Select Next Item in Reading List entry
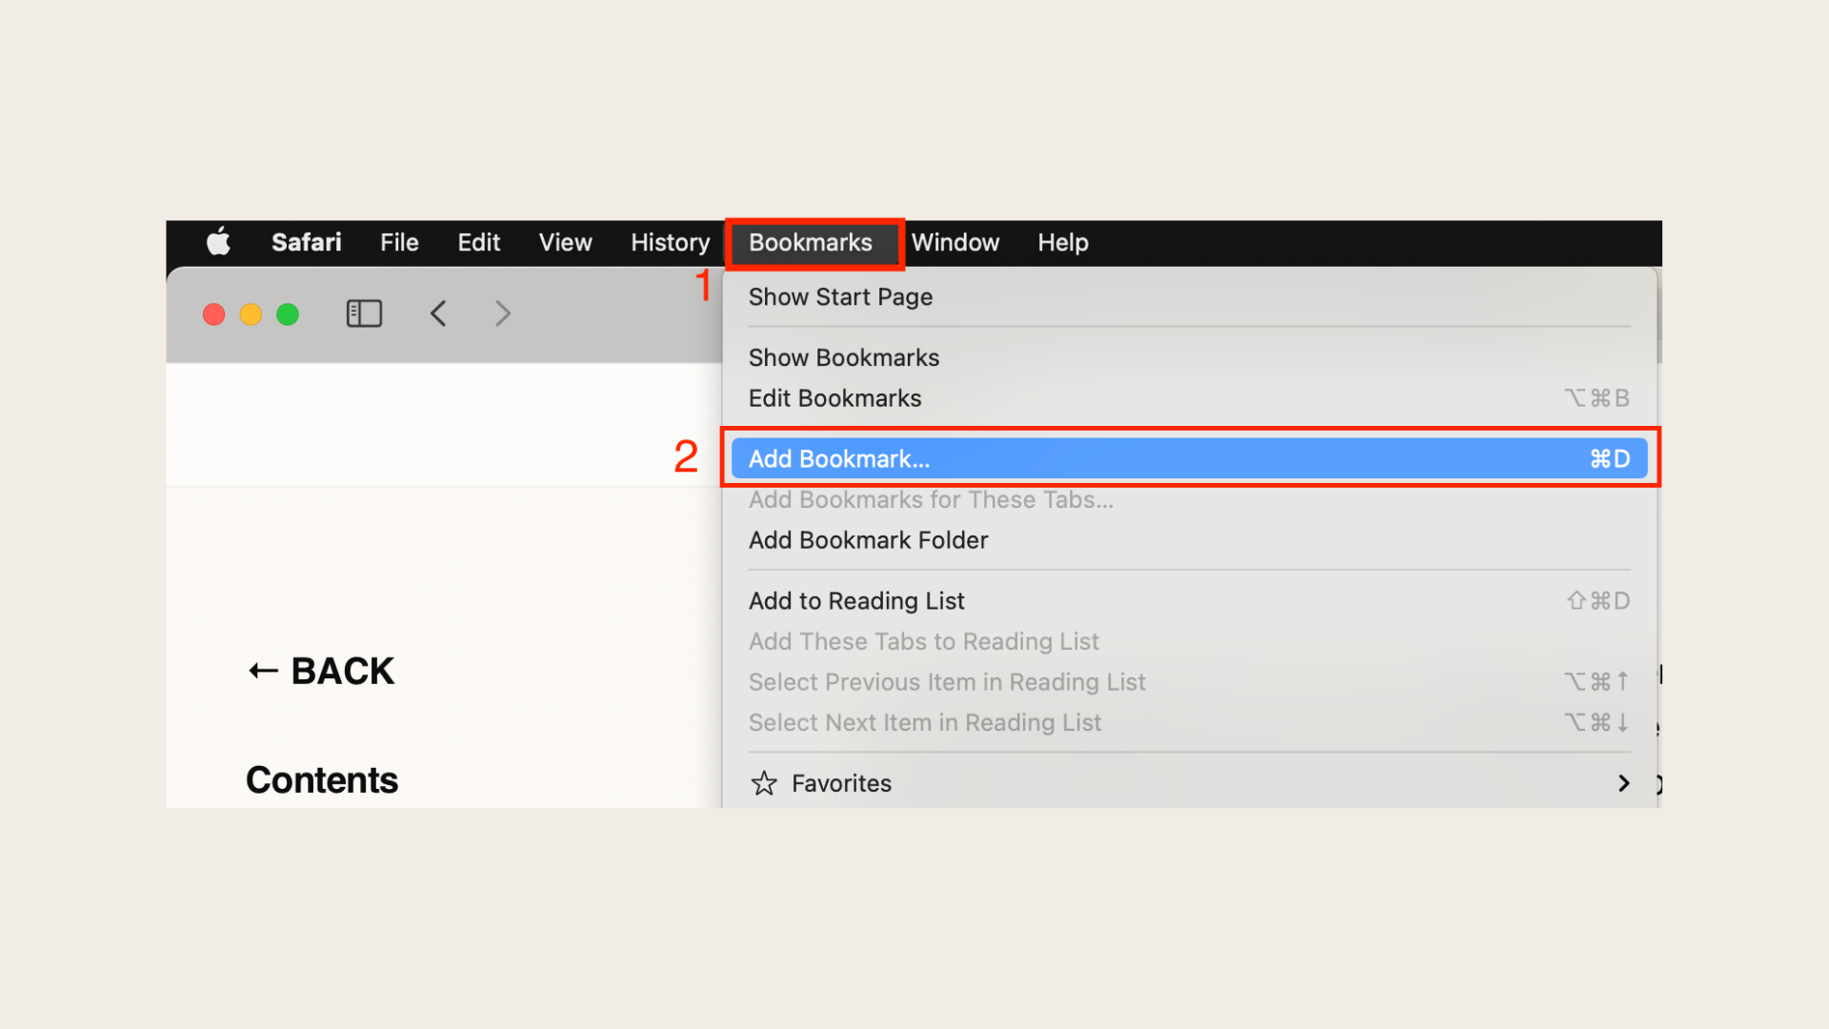Screen dimensions: 1829x1029 point(1189,722)
